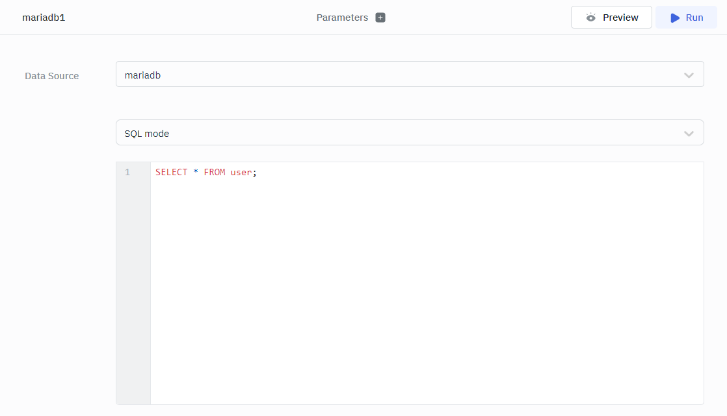Expand the Data Source chevron arrow
This screenshot has height=416, width=727.
[x=689, y=75]
